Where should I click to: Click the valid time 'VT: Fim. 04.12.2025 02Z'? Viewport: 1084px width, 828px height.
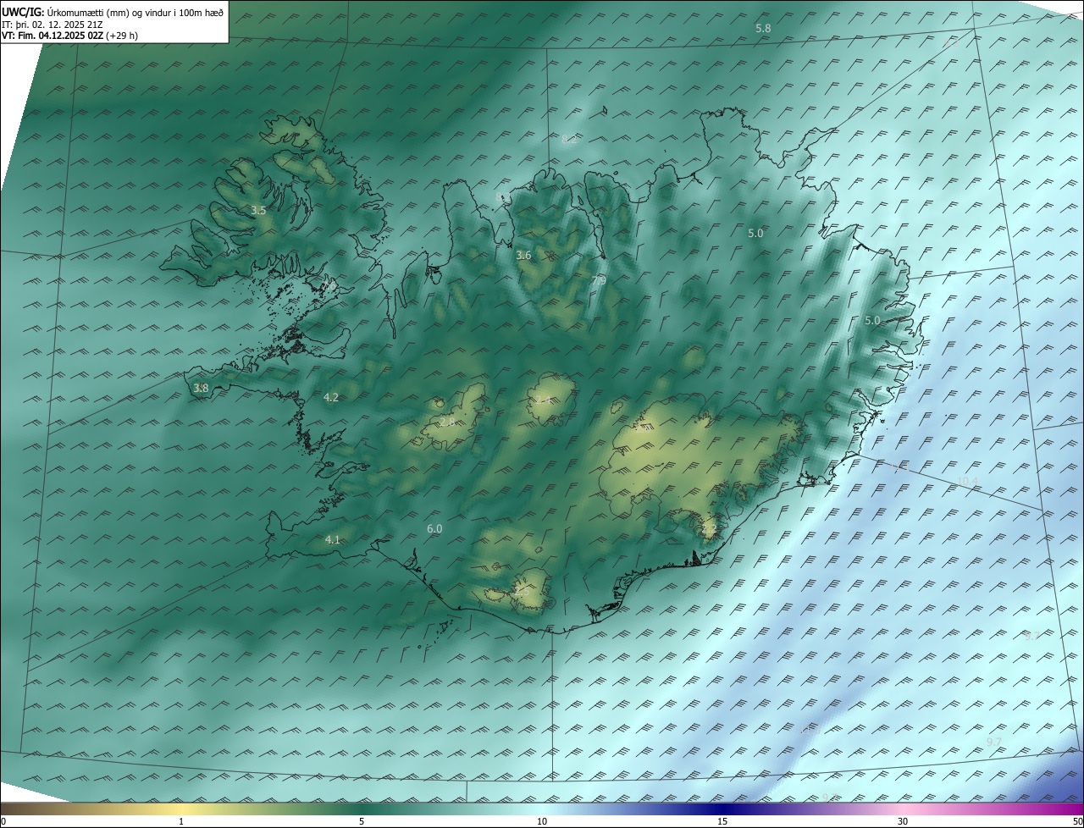pyautogui.click(x=53, y=36)
